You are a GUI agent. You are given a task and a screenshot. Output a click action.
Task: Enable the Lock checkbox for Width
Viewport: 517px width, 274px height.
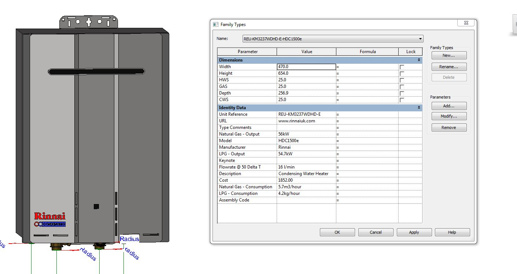(x=402, y=67)
